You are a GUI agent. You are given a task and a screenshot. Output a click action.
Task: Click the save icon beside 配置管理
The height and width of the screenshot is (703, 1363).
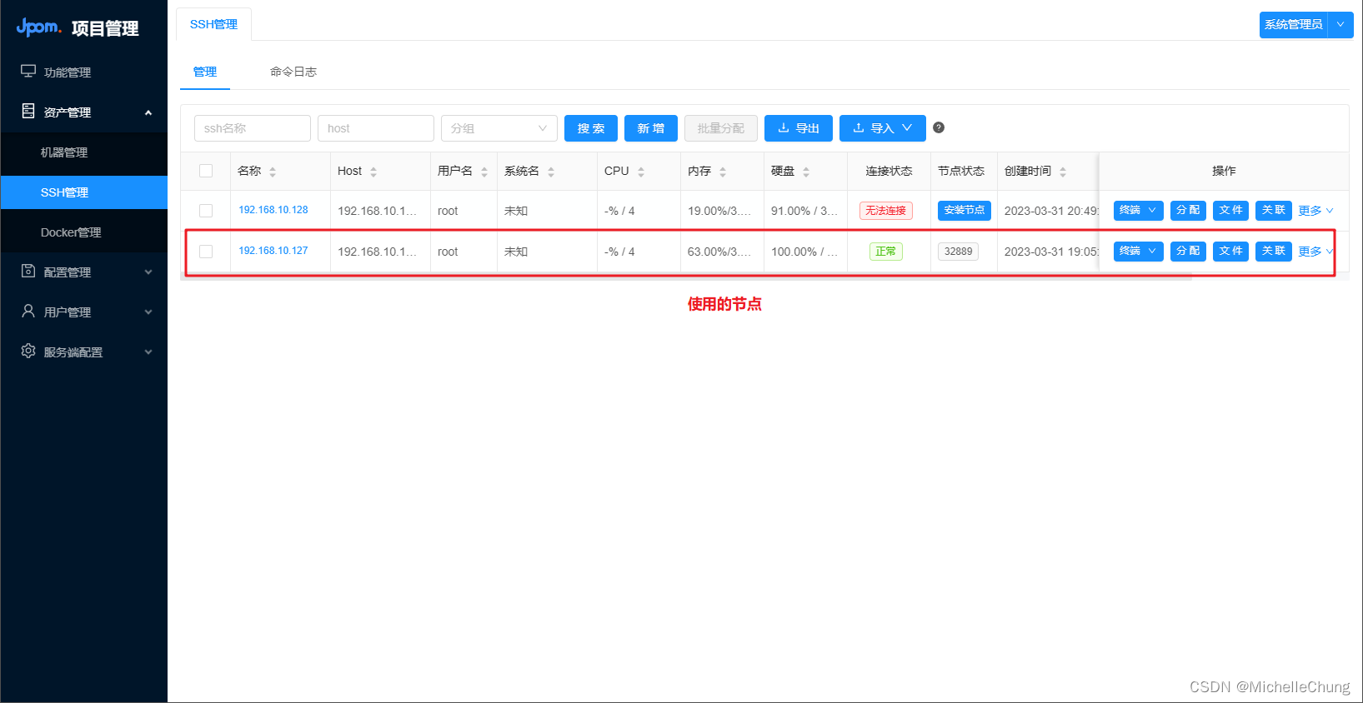[x=28, y=271]
